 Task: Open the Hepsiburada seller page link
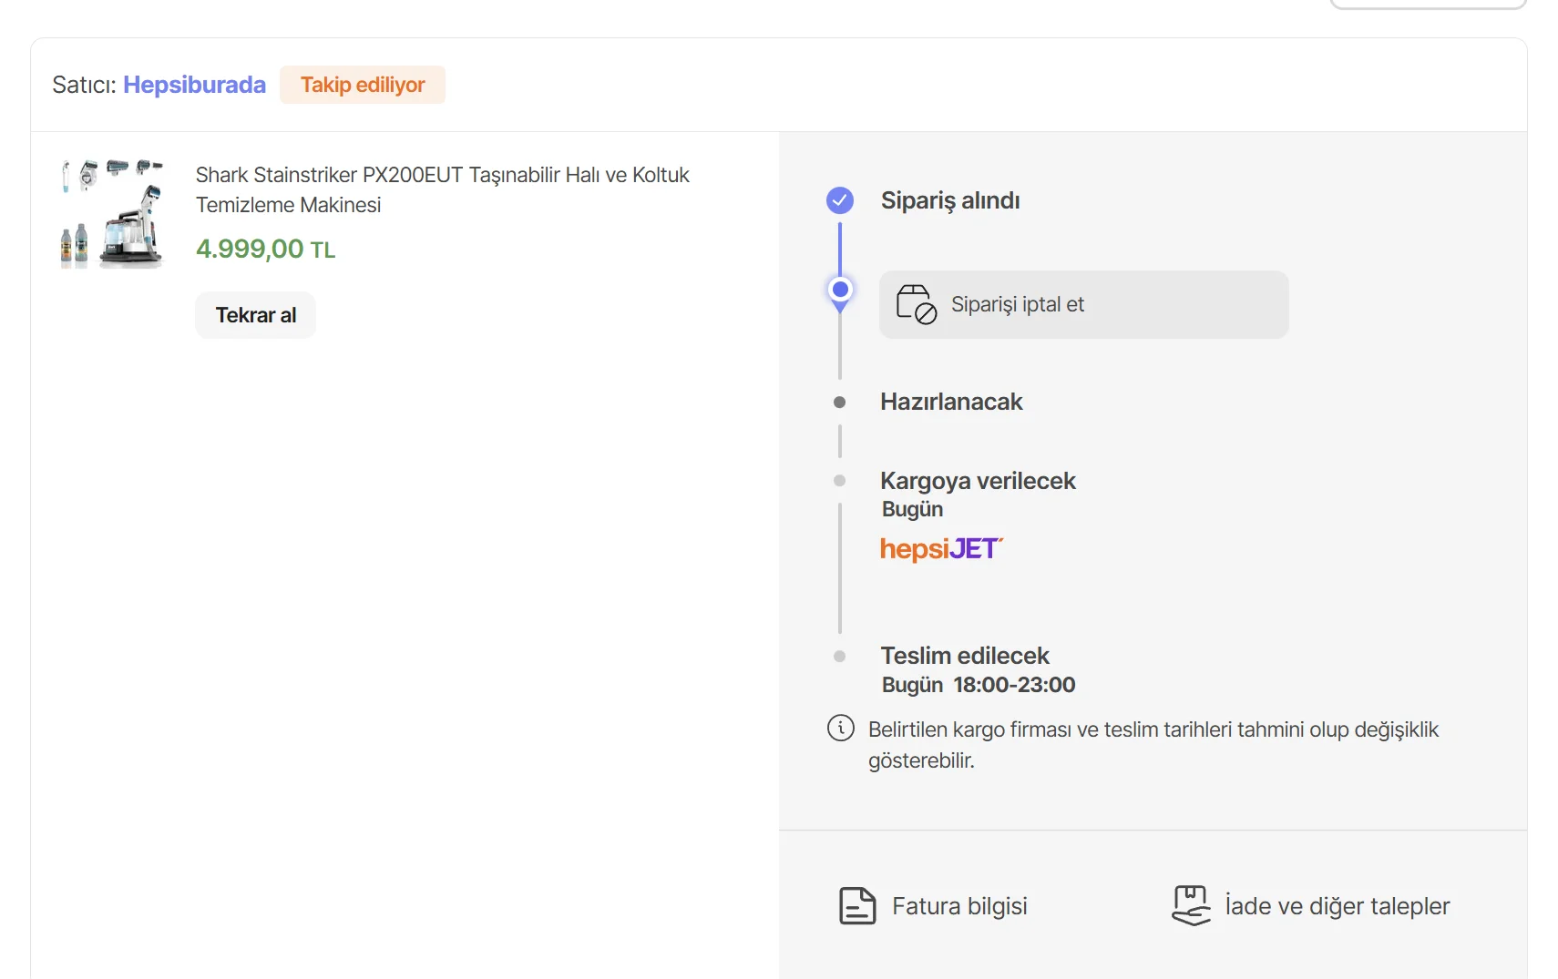[x=194, y=85]
